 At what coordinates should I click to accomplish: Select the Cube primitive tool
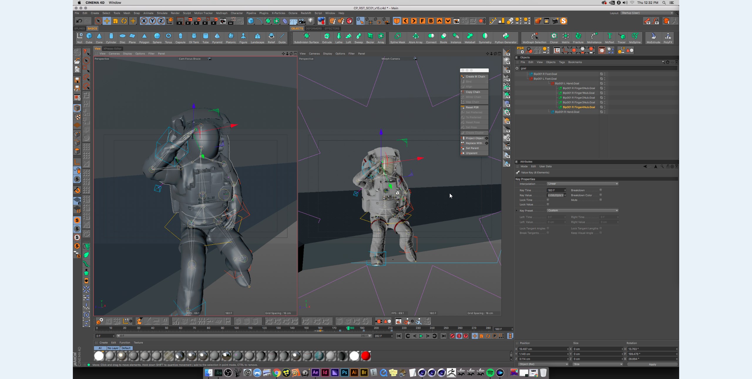point(89,38)
